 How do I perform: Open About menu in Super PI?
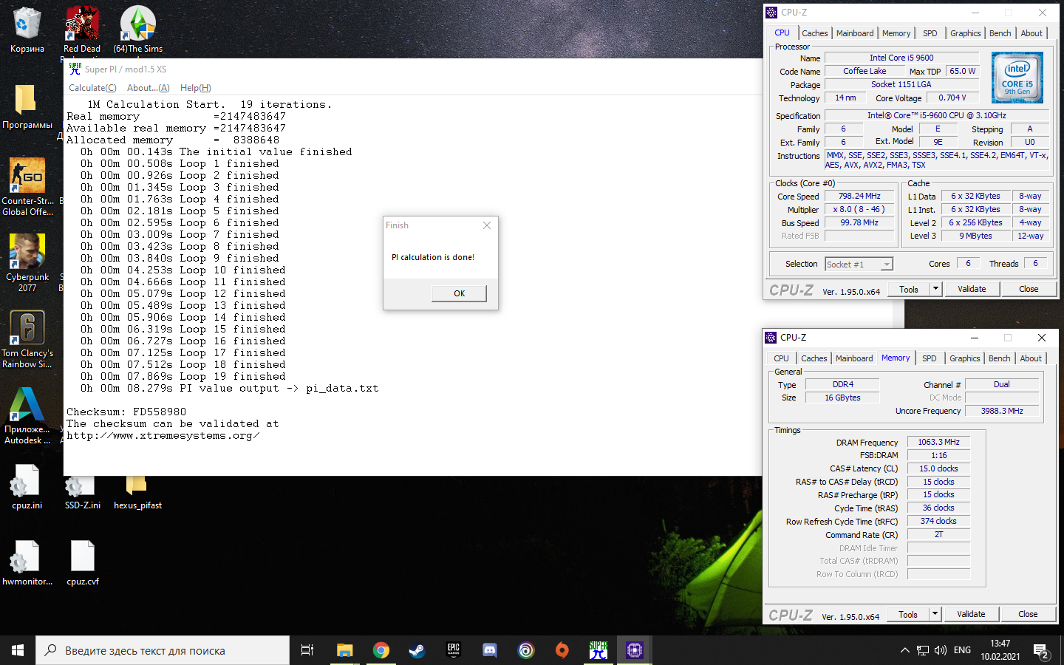tap(148, 88)
